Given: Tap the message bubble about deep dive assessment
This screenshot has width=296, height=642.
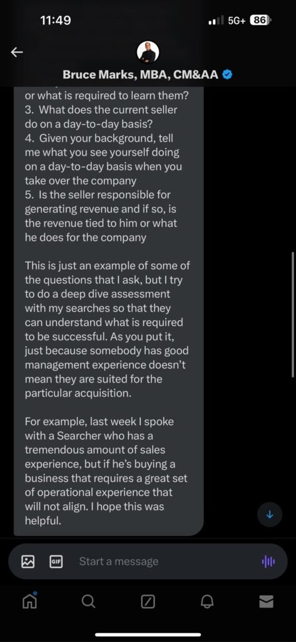Looking at the screenshot, I should 108,311.
